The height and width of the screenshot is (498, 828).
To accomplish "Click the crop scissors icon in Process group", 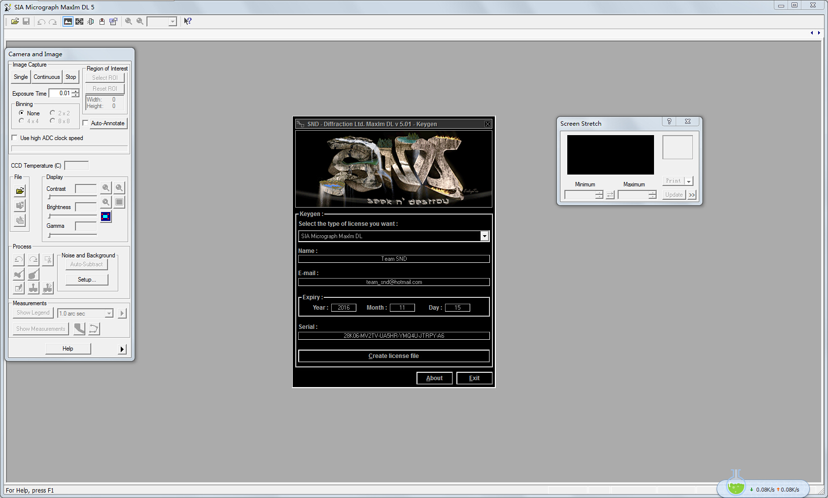I will (48, 260).
